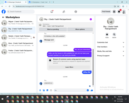The image size is (129, 103).
Task: Close the Marketplace browser tab
Action: 50,2
